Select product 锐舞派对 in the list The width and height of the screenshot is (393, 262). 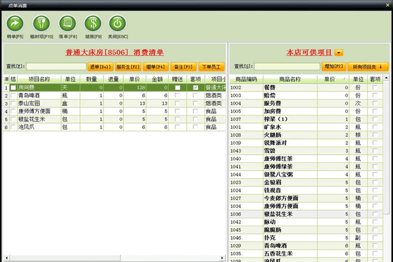pos(306,143)
